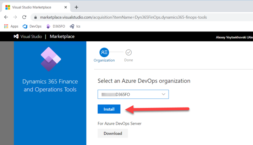Open the Apps bookmarks shortcut
Viewport: 253px width, 145px height.
(11, 26)
